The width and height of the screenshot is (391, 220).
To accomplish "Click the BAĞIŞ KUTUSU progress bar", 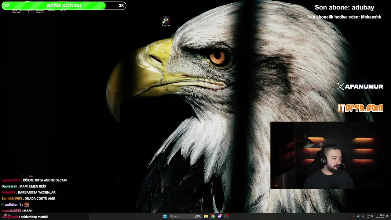I will click(x=64, y=5).
